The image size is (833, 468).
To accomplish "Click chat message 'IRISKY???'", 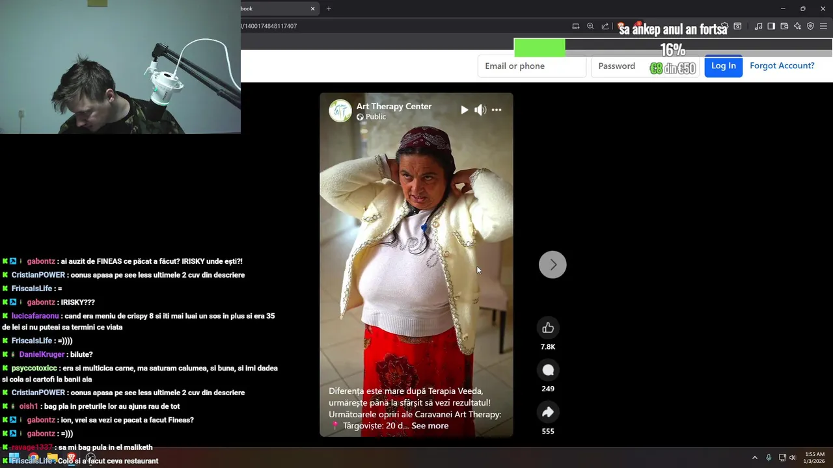I will 77,302.
